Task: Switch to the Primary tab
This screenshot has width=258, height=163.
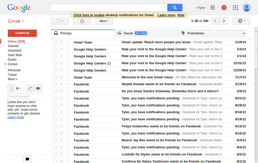Action: click(x=83, y=33)
